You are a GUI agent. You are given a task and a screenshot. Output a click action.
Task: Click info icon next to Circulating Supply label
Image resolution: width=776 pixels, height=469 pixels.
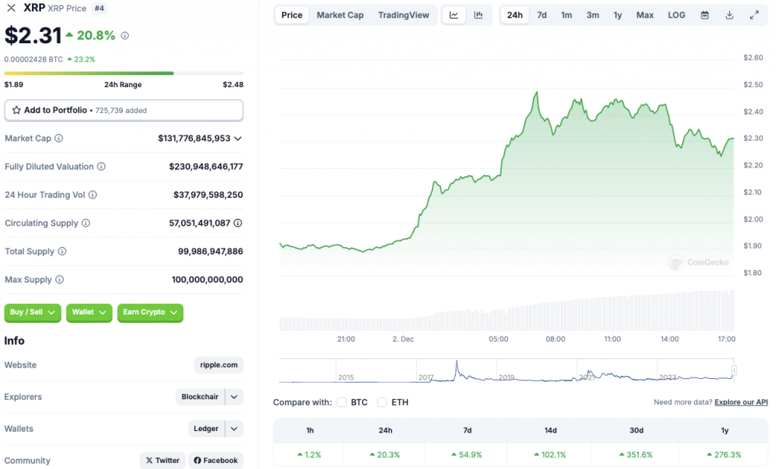click(x=86, y=223)
